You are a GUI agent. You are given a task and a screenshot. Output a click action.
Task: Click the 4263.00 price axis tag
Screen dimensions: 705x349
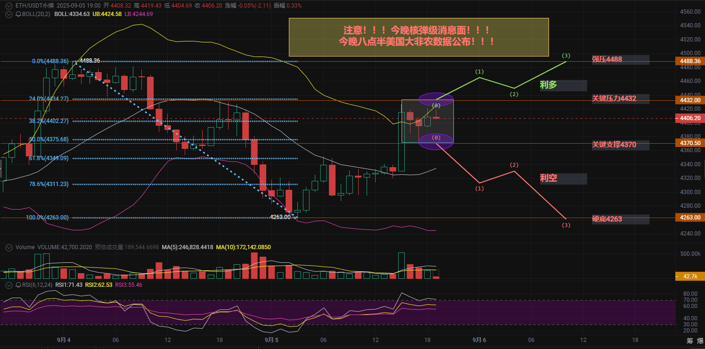[x=689, y=218]
